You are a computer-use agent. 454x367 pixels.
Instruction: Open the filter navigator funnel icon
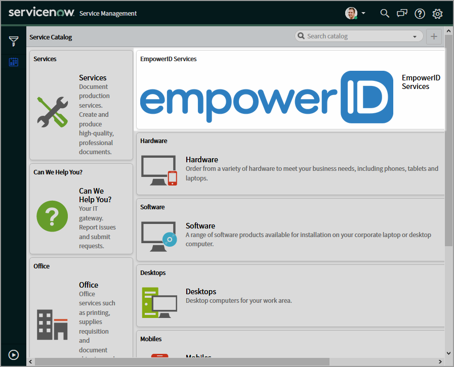click(14, 41)
